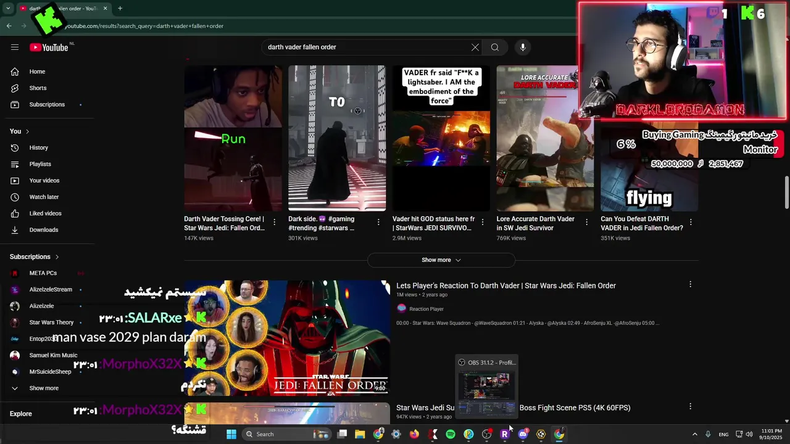Show hidden system tray icons
This screenshot has height=444, width=790.
coord(694,434)
